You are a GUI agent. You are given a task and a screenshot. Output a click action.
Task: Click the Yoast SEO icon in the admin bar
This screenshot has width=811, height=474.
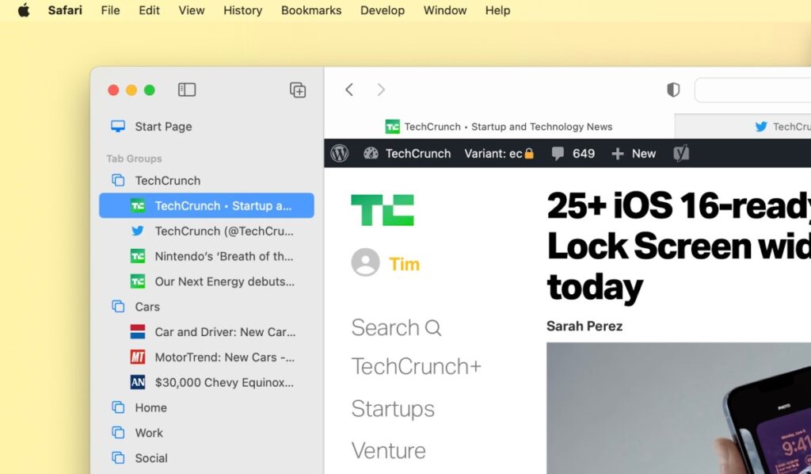(681, 153)
